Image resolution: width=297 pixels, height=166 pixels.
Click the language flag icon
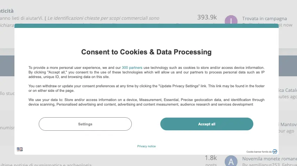point(20,149)
